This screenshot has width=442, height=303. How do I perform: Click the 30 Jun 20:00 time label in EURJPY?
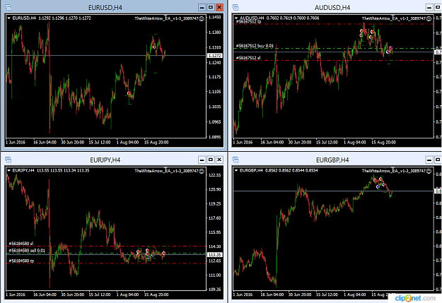pyautogui.click(x=72, y=295)
